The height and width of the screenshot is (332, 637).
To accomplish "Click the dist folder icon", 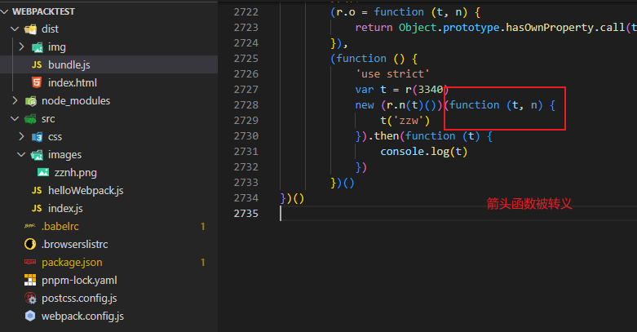I will 30,29.
